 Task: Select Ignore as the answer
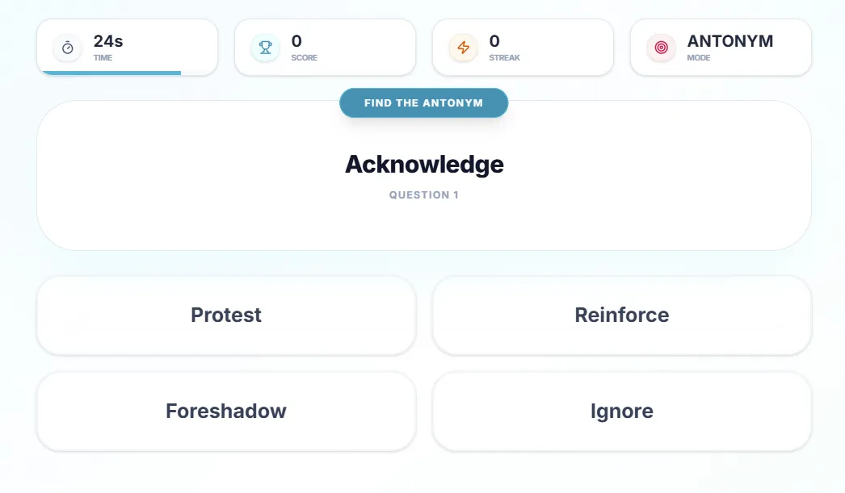click(622, 412)
